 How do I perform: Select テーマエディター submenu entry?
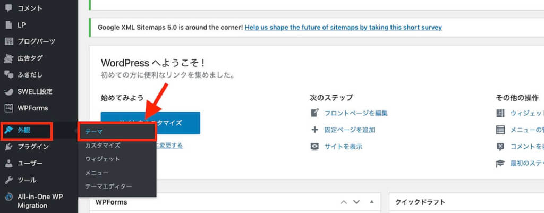coord(108,186)
